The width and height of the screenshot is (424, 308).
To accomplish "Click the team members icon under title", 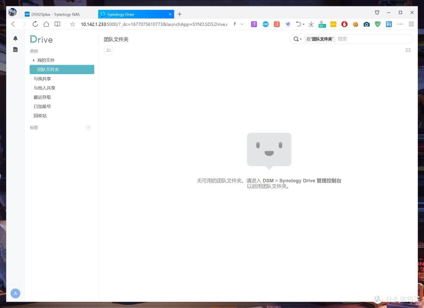I will point(109,50).
